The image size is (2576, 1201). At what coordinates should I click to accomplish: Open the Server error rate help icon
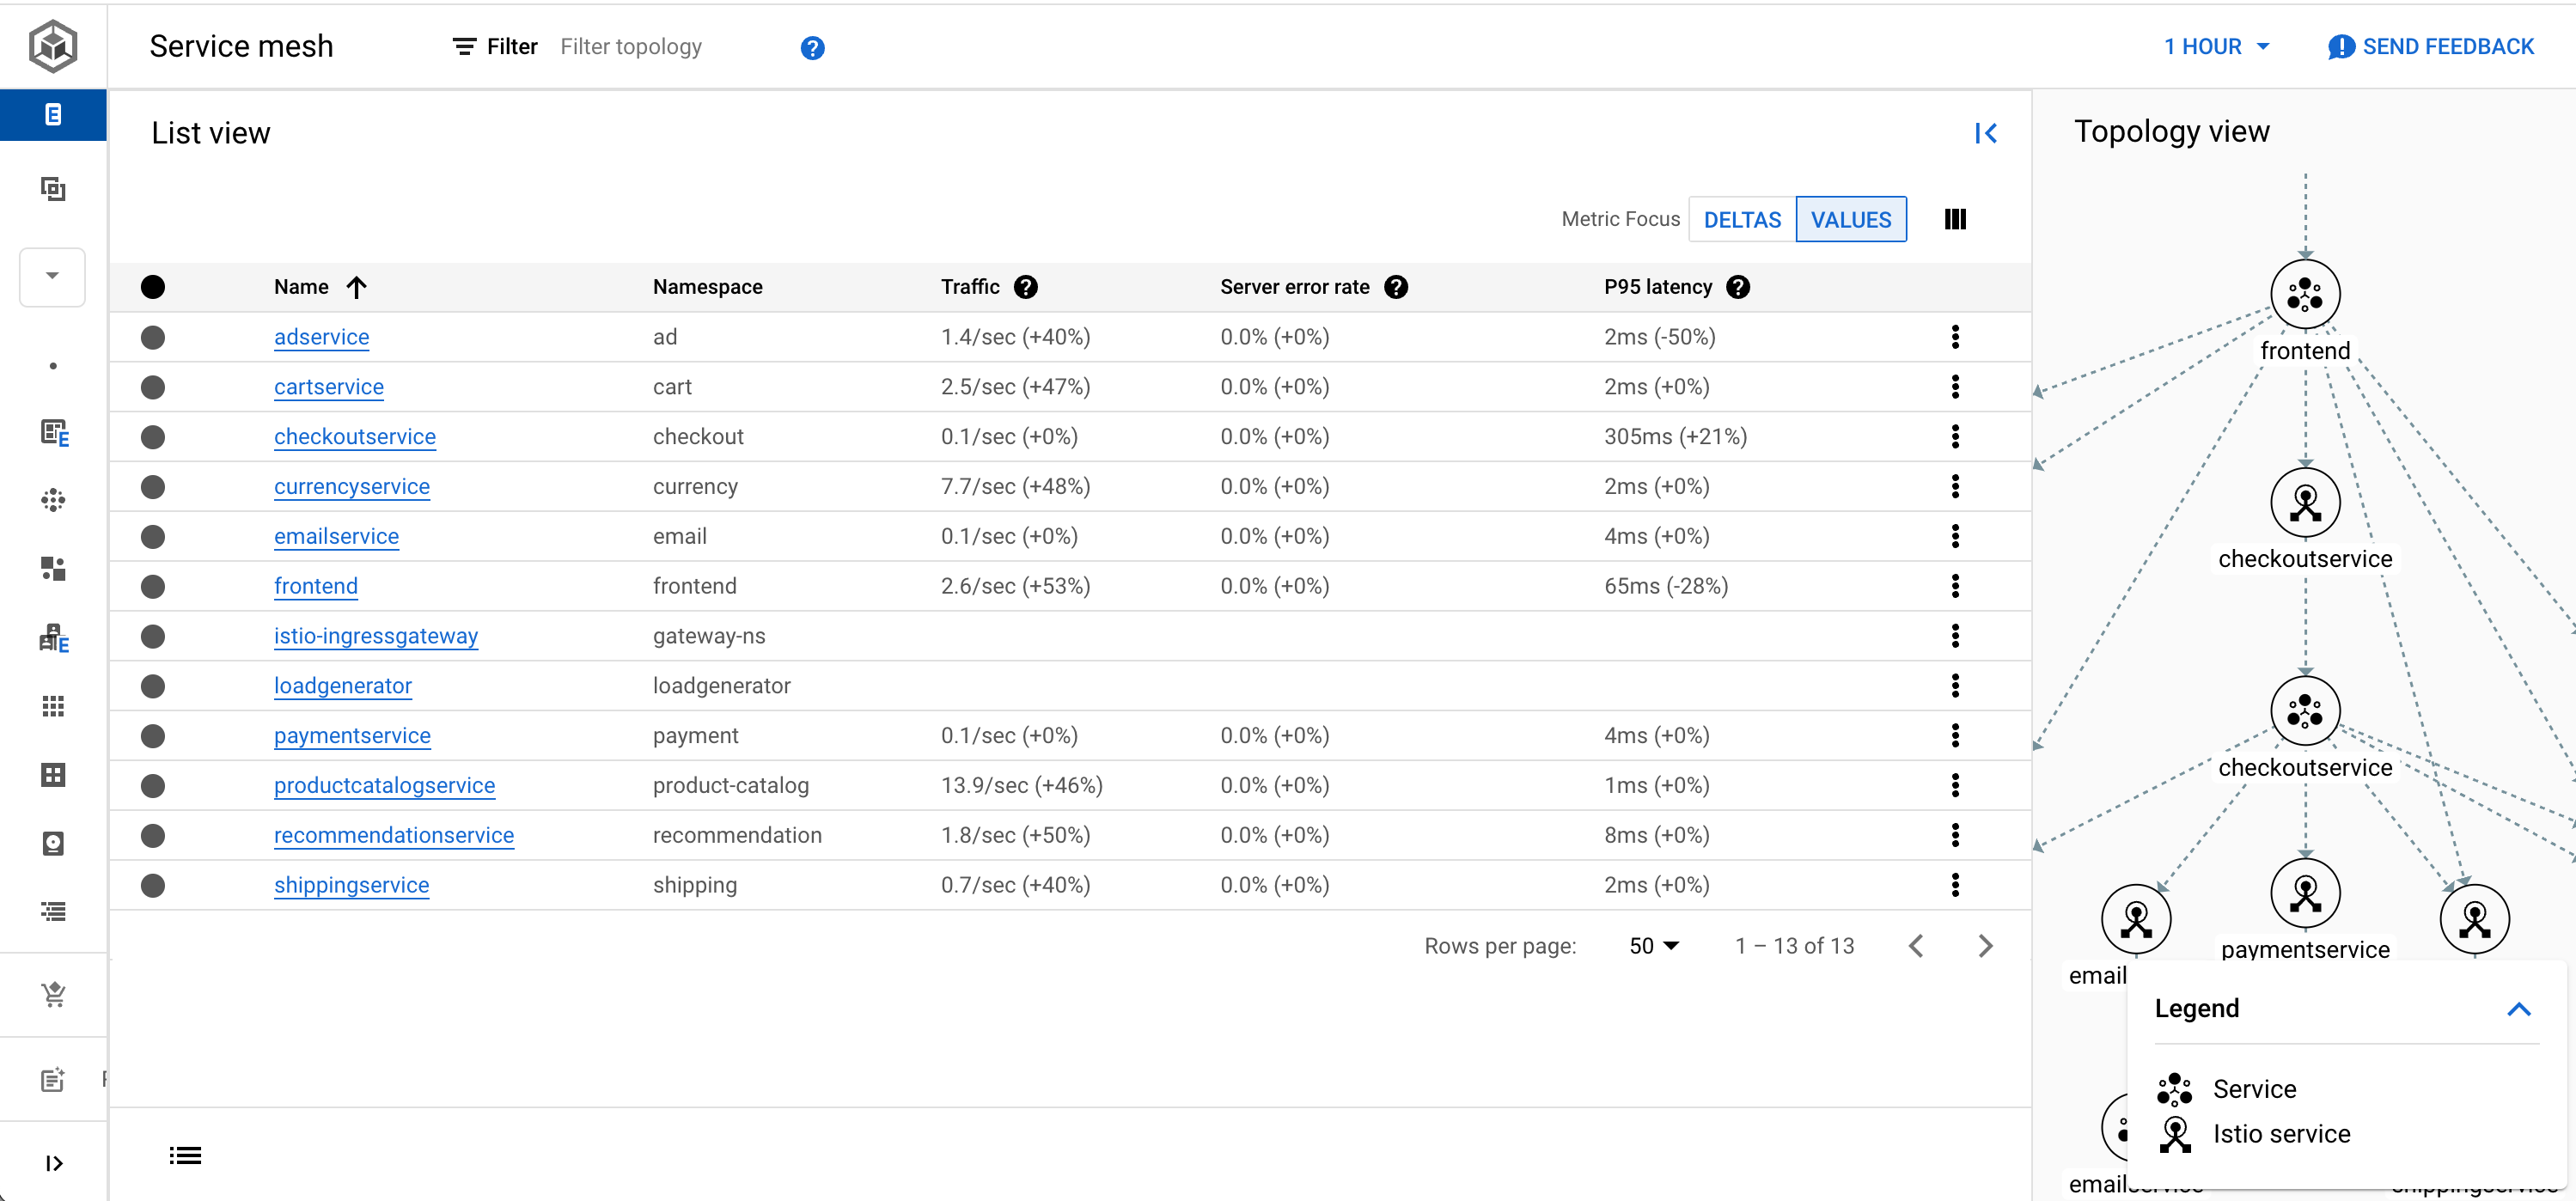coord(1396,287)
